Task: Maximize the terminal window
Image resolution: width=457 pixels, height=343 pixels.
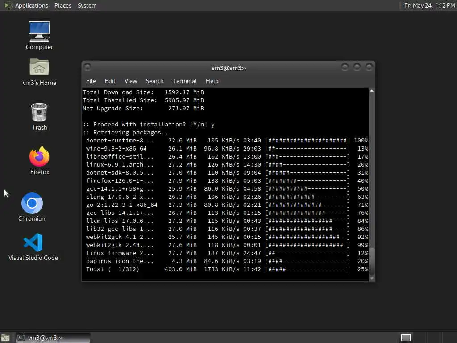Action: tap(357, 67)
